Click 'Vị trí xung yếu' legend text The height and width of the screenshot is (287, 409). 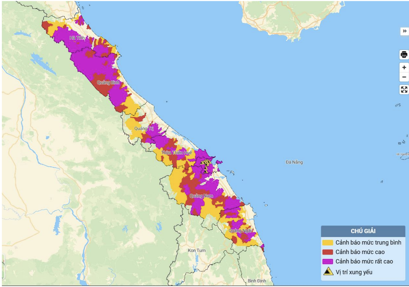(x=354, y=272)
